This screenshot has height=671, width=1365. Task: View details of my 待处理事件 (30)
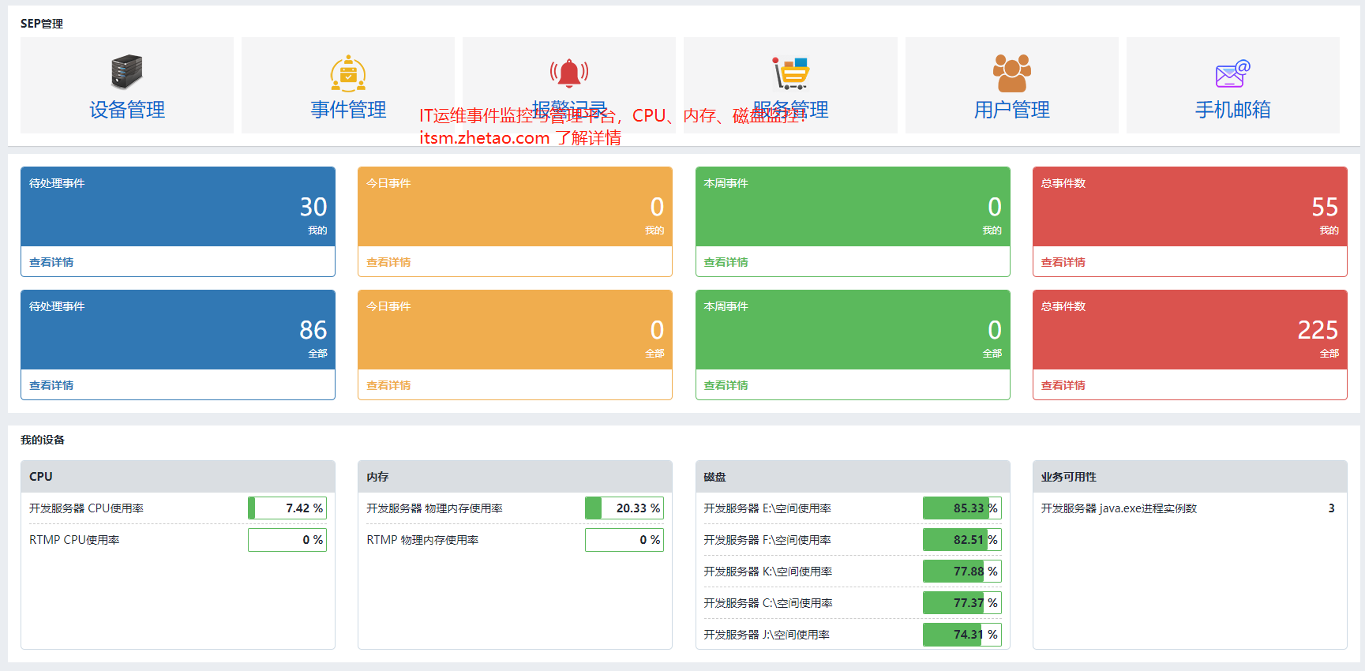(51, 262)
